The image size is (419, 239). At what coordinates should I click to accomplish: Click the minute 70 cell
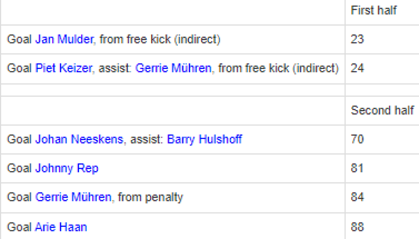pyautogui.click(x=357, y=139)
